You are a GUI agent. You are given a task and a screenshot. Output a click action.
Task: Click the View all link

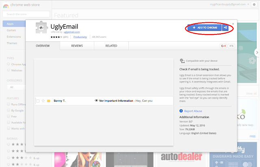[251, 94]
